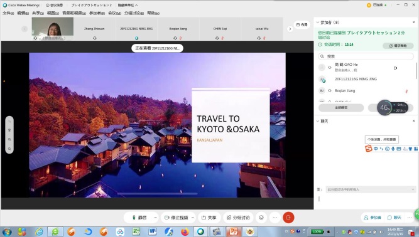Stop video with the 停止视频 button
419x237 pixels.
pos(177,218)
